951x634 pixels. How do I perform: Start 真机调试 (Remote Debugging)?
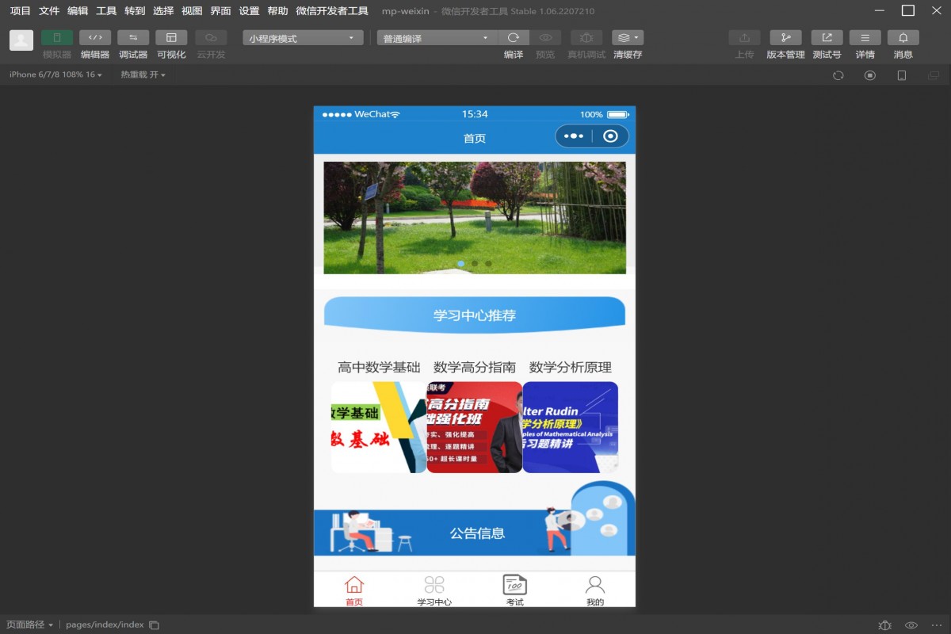click(x=586, y=37)
